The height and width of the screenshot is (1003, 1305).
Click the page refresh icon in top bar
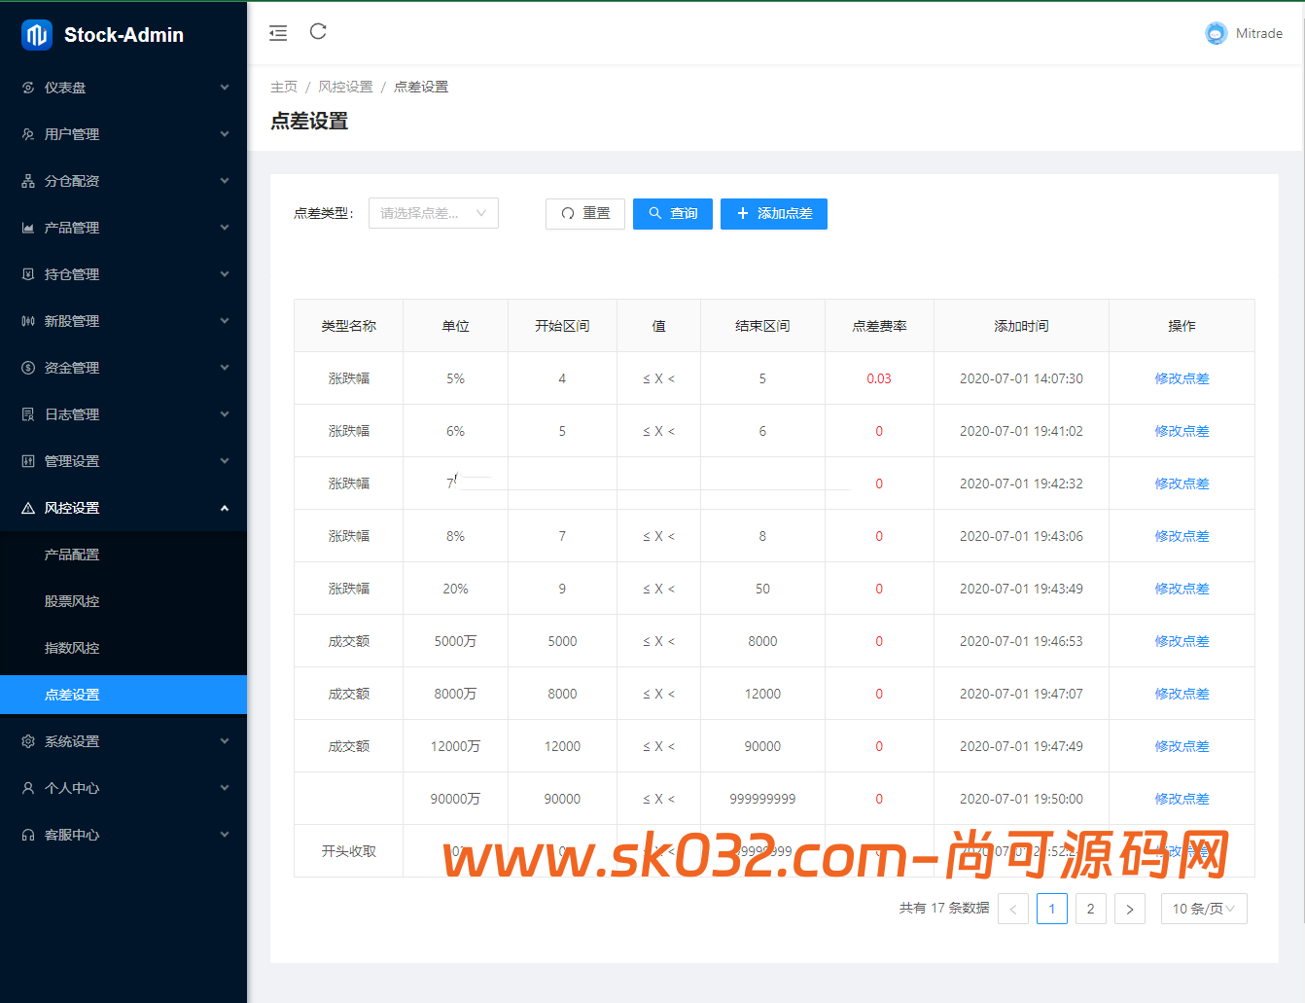pos(318,32)
